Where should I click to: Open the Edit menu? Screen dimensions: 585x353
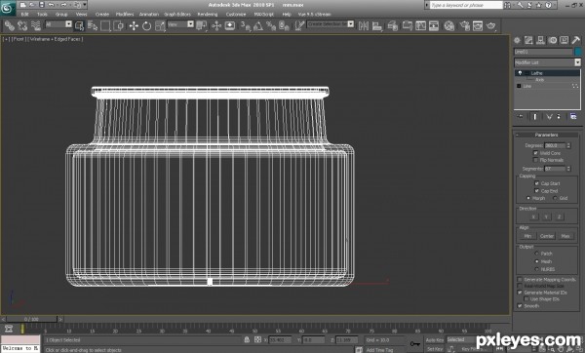click(x=24, y=15)
